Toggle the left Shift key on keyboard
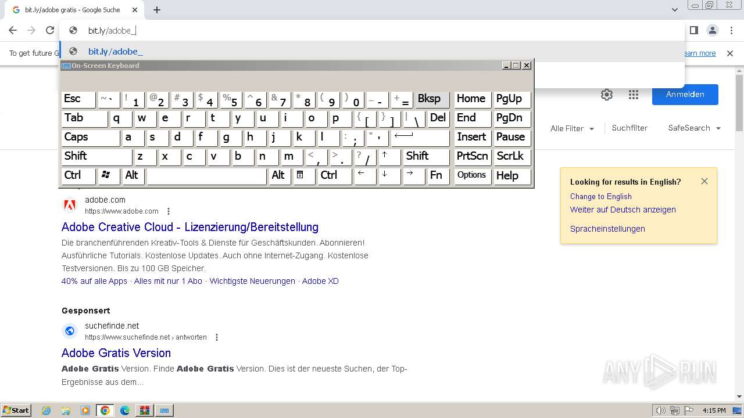This screenshot has width=744, height=418. tap(96, 156)
